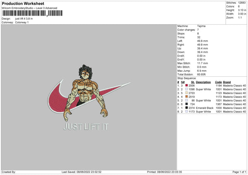
Task: Click the white swatch beside stitch count 1096
Action: tap(187, 89)
